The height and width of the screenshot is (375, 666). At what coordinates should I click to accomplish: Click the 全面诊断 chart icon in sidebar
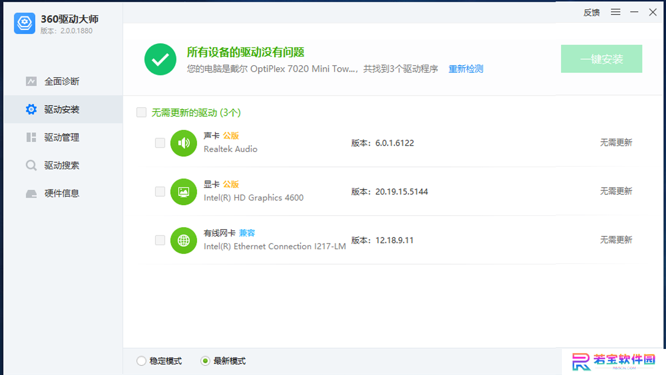[x=31, y=81]
